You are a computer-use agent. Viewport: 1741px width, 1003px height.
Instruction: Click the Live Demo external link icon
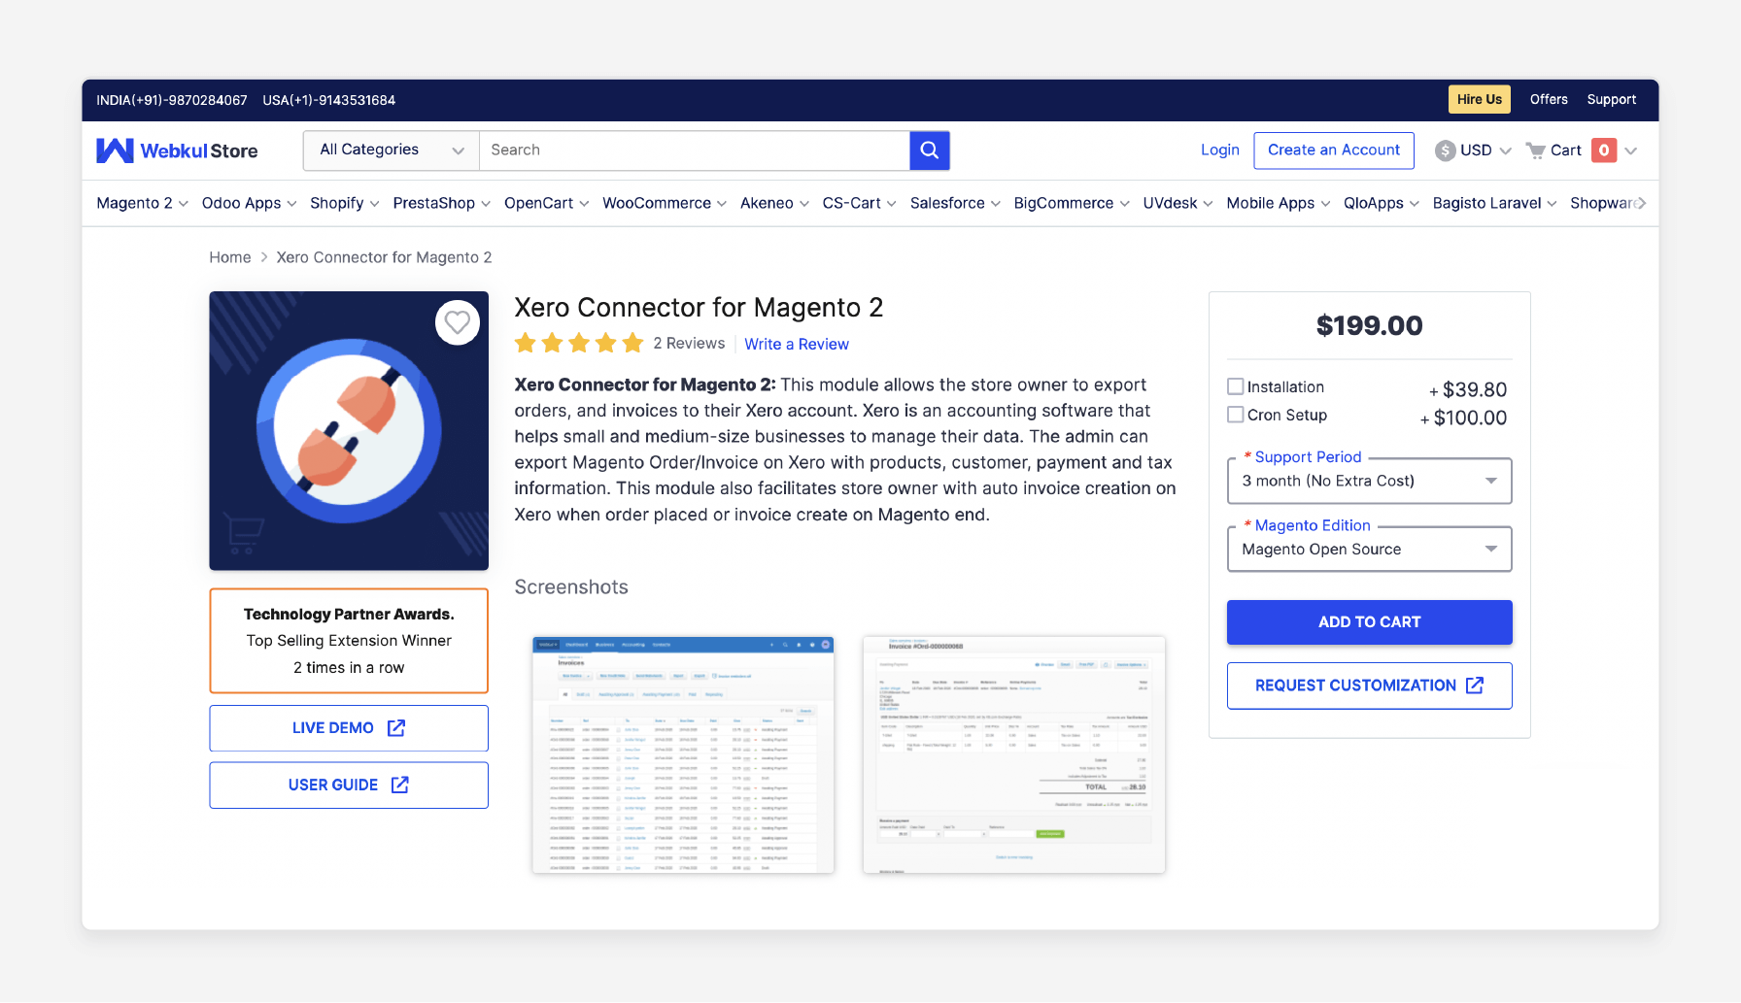point(396,728)
